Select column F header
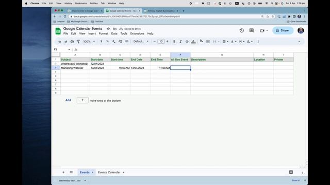Viewport: 330px width, 185px height. pos(180,55)
